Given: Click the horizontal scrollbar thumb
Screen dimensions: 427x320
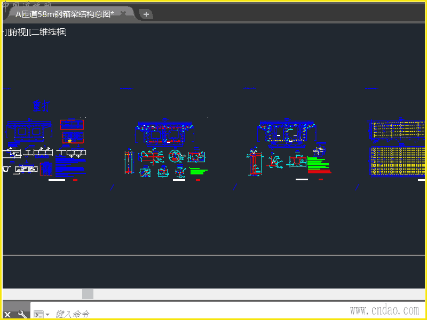Looking at the screenshot, I should 88,294.
